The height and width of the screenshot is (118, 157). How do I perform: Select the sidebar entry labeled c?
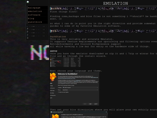pos(28,35)
